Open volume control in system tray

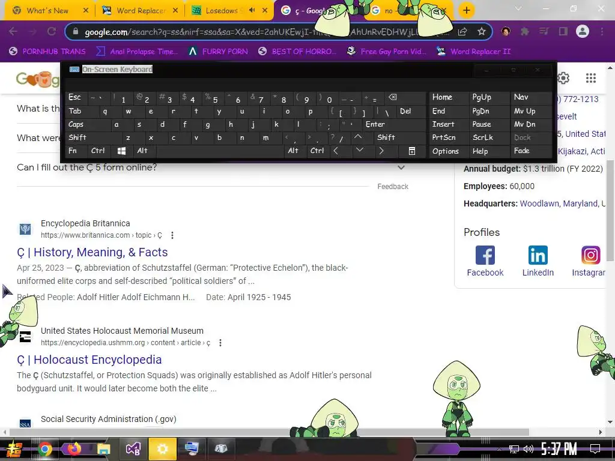click(529, 449)
